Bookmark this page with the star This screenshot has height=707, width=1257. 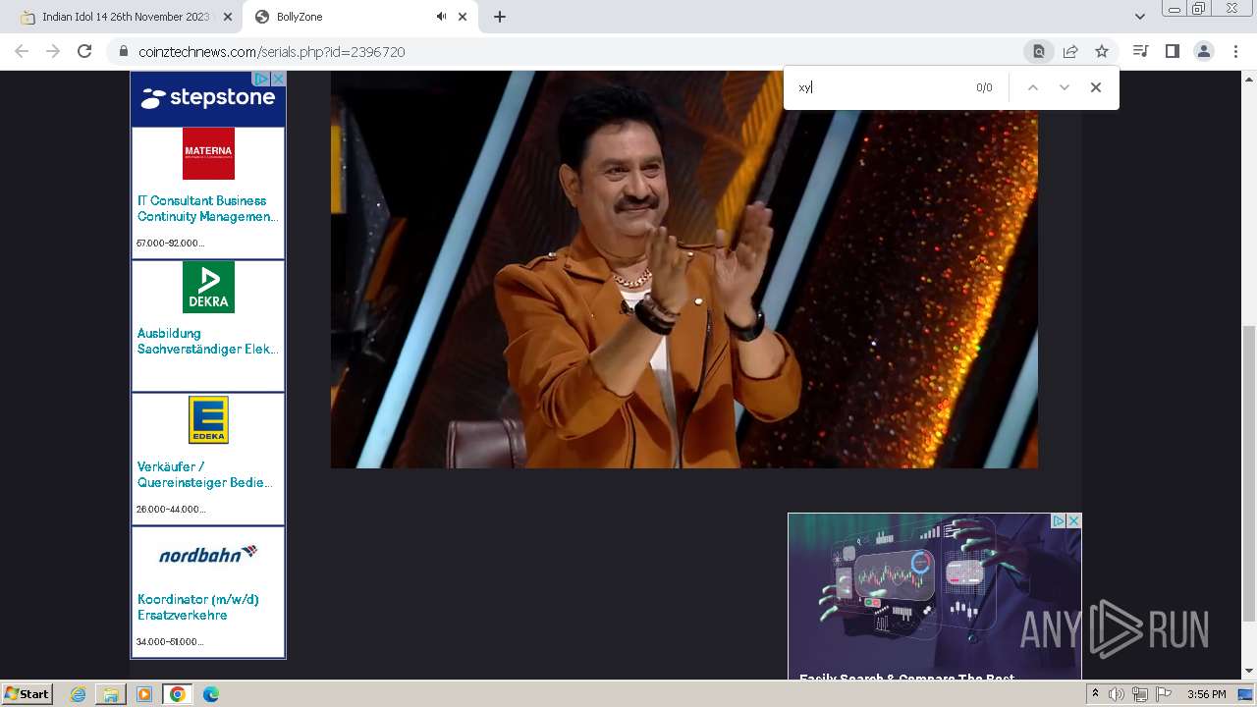pyautogui.click(x=1102, y=51)
